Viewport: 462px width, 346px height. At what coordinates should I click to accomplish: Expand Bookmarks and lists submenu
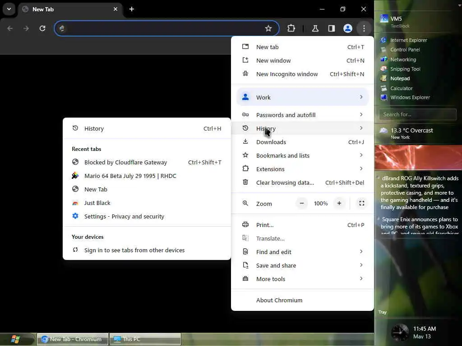pos(303,155)
